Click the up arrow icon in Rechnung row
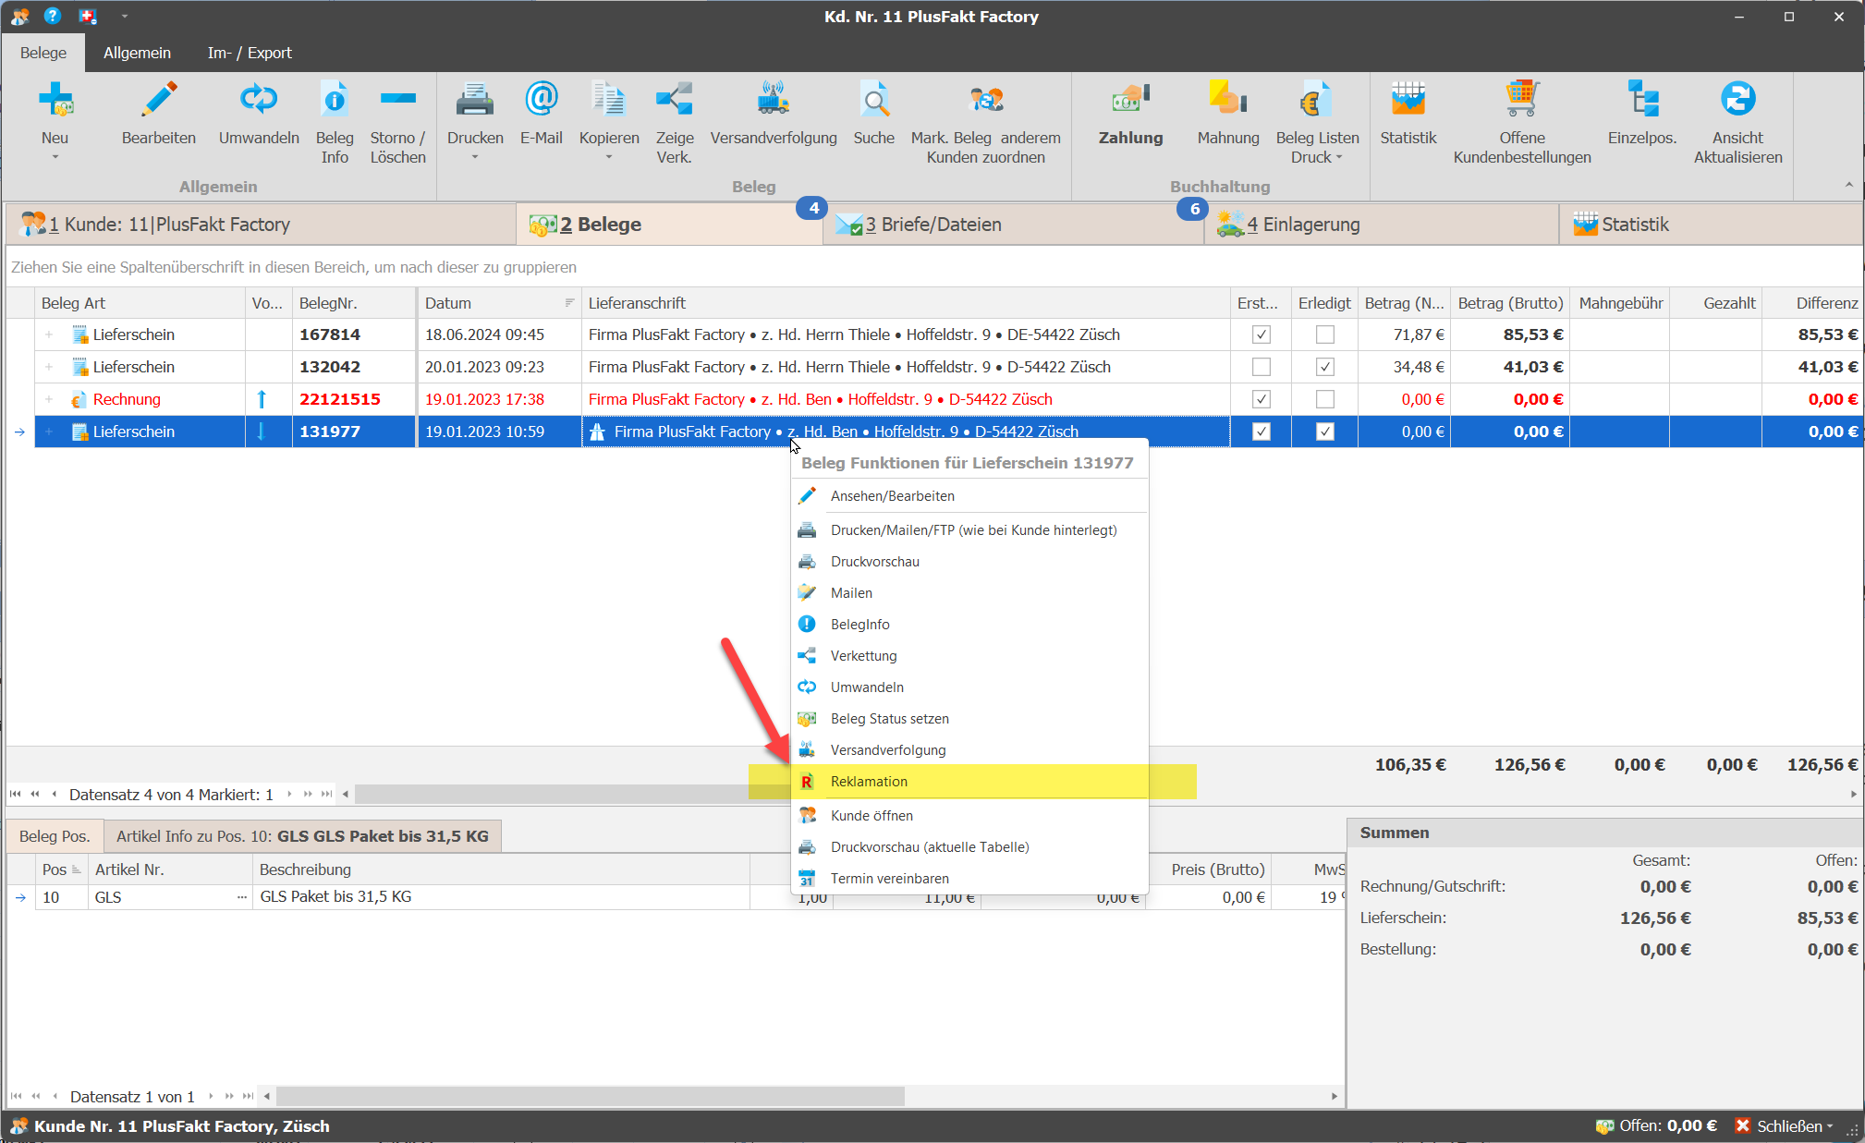The image size is (1865, 1143). pos(262,399)
